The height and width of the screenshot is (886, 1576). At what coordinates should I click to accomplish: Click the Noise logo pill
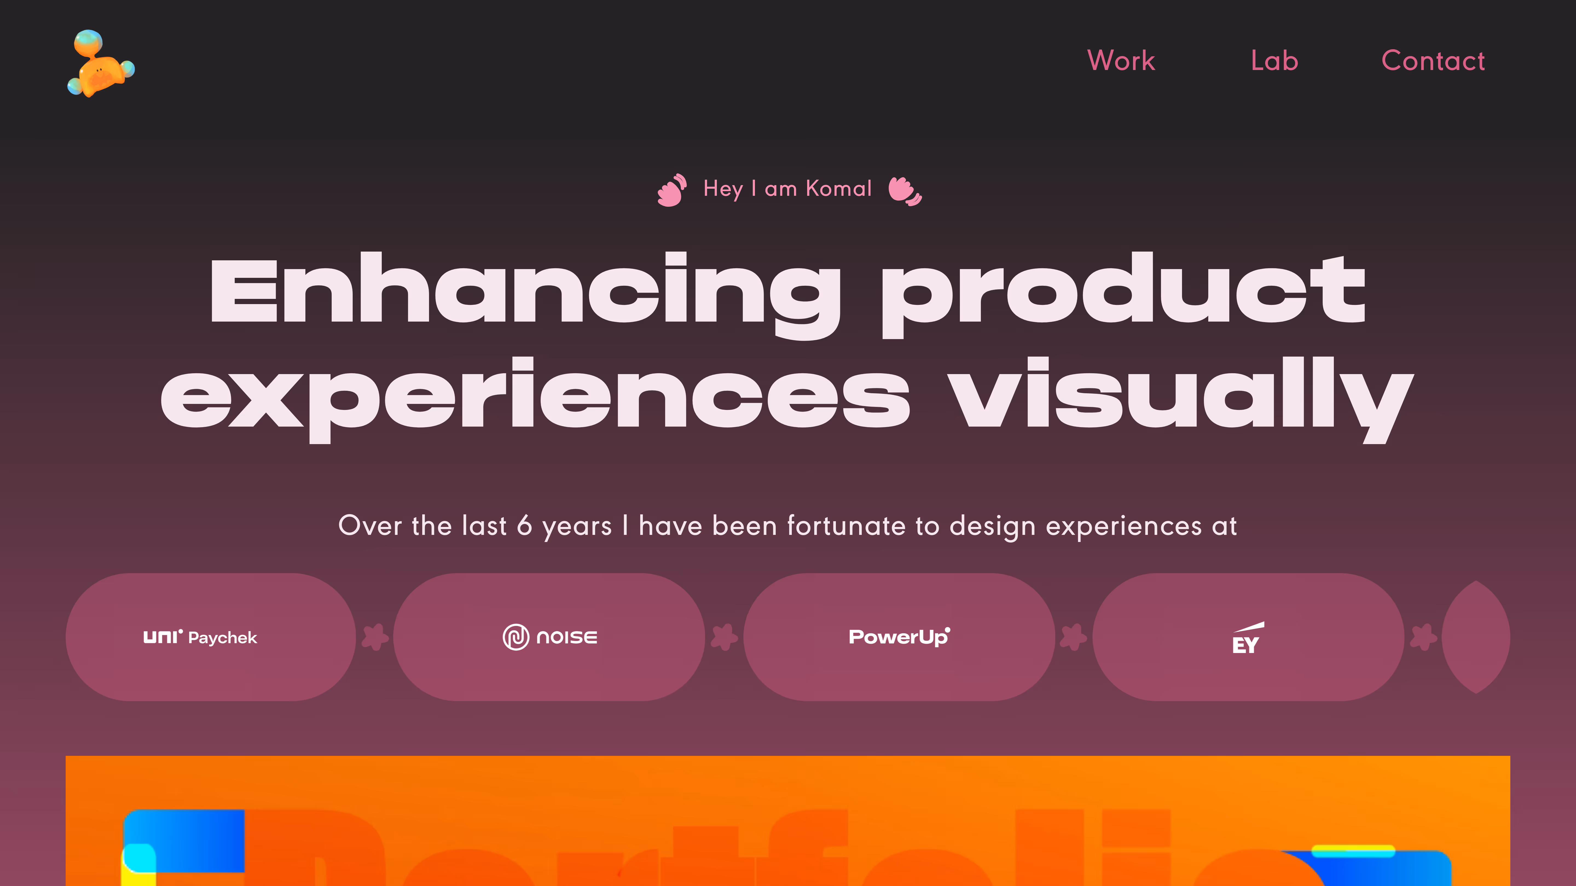pos(549,637)
